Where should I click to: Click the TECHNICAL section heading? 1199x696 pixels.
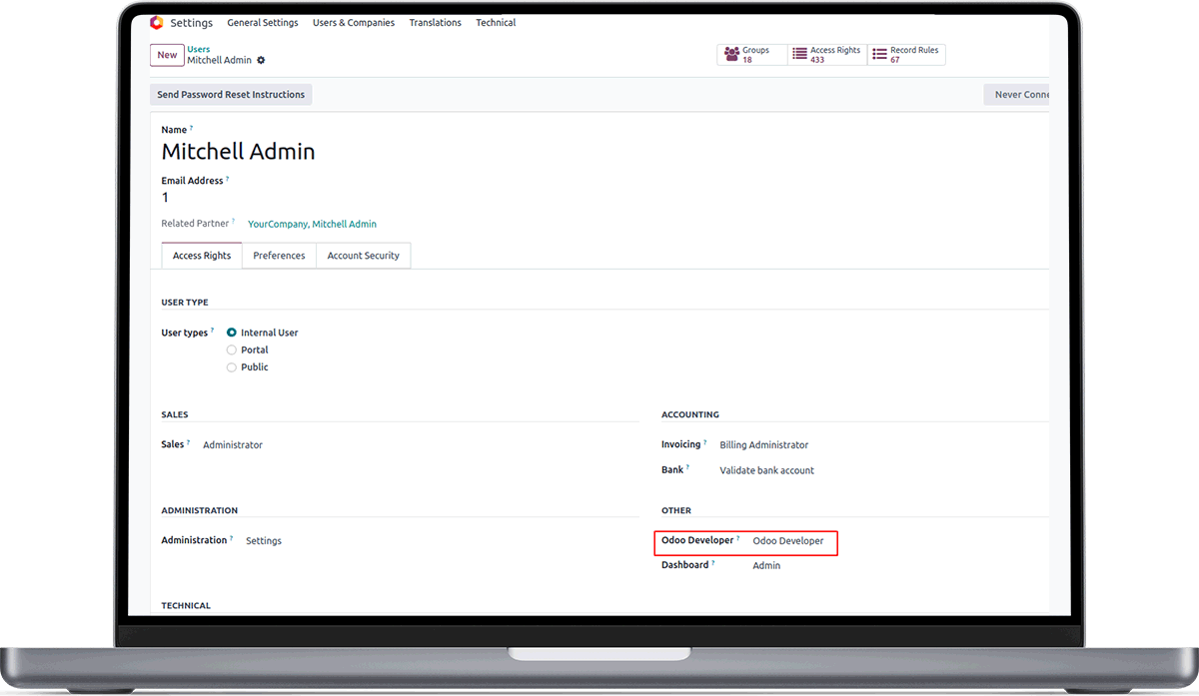[x=186, y=605]
